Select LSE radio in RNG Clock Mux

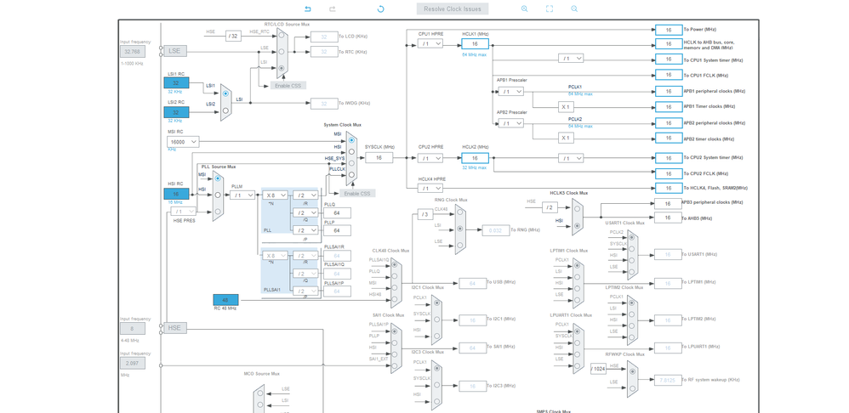(x=459, y=246)
